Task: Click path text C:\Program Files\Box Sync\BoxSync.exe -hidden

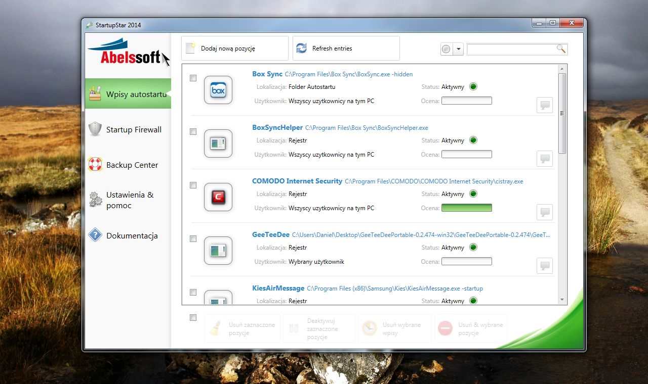Action: (349, 74)
